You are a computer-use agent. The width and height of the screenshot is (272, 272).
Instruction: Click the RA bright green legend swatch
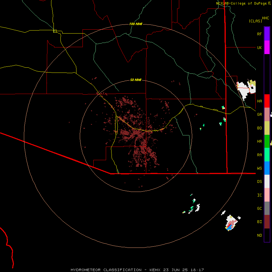(x=267, y=155)
